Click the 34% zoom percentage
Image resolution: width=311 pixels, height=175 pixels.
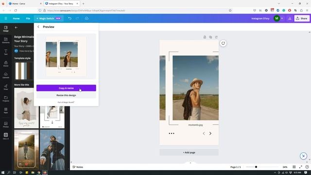click(x=285, y=167)
